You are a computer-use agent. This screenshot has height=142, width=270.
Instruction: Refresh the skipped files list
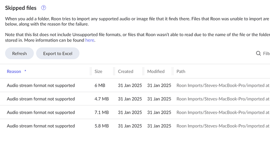click(x=20, y=53)
